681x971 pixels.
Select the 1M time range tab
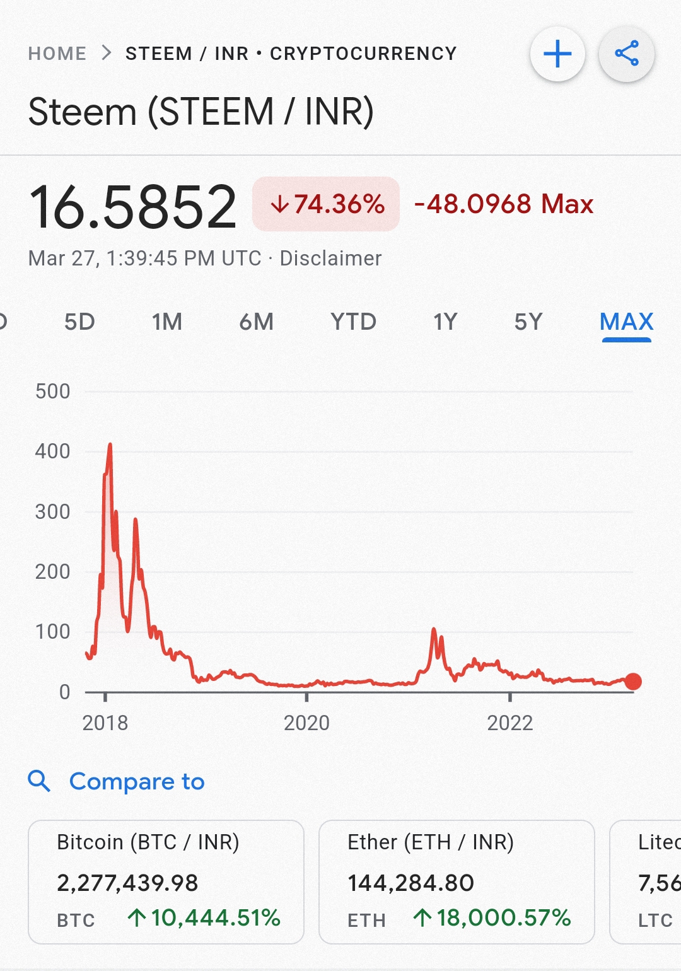(167, 322)
